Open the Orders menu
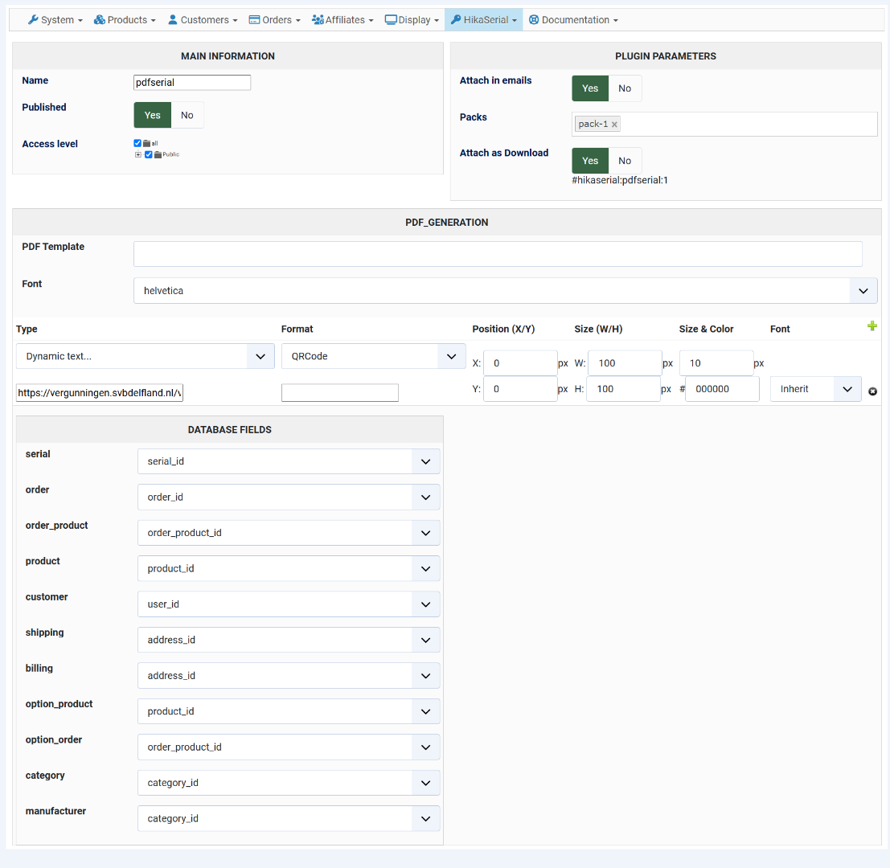The height and width of the screenshot is (868, 890). (274, 20)
